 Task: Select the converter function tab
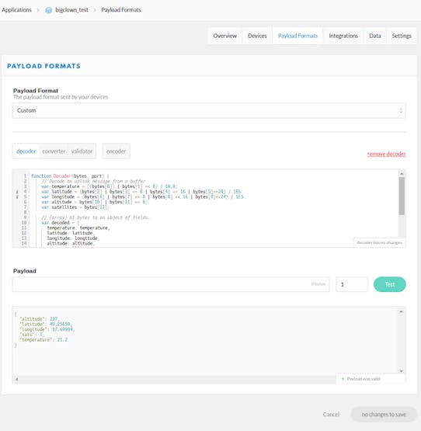(54, 151)
